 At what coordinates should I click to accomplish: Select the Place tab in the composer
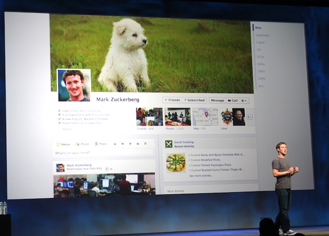pos(101,143)
